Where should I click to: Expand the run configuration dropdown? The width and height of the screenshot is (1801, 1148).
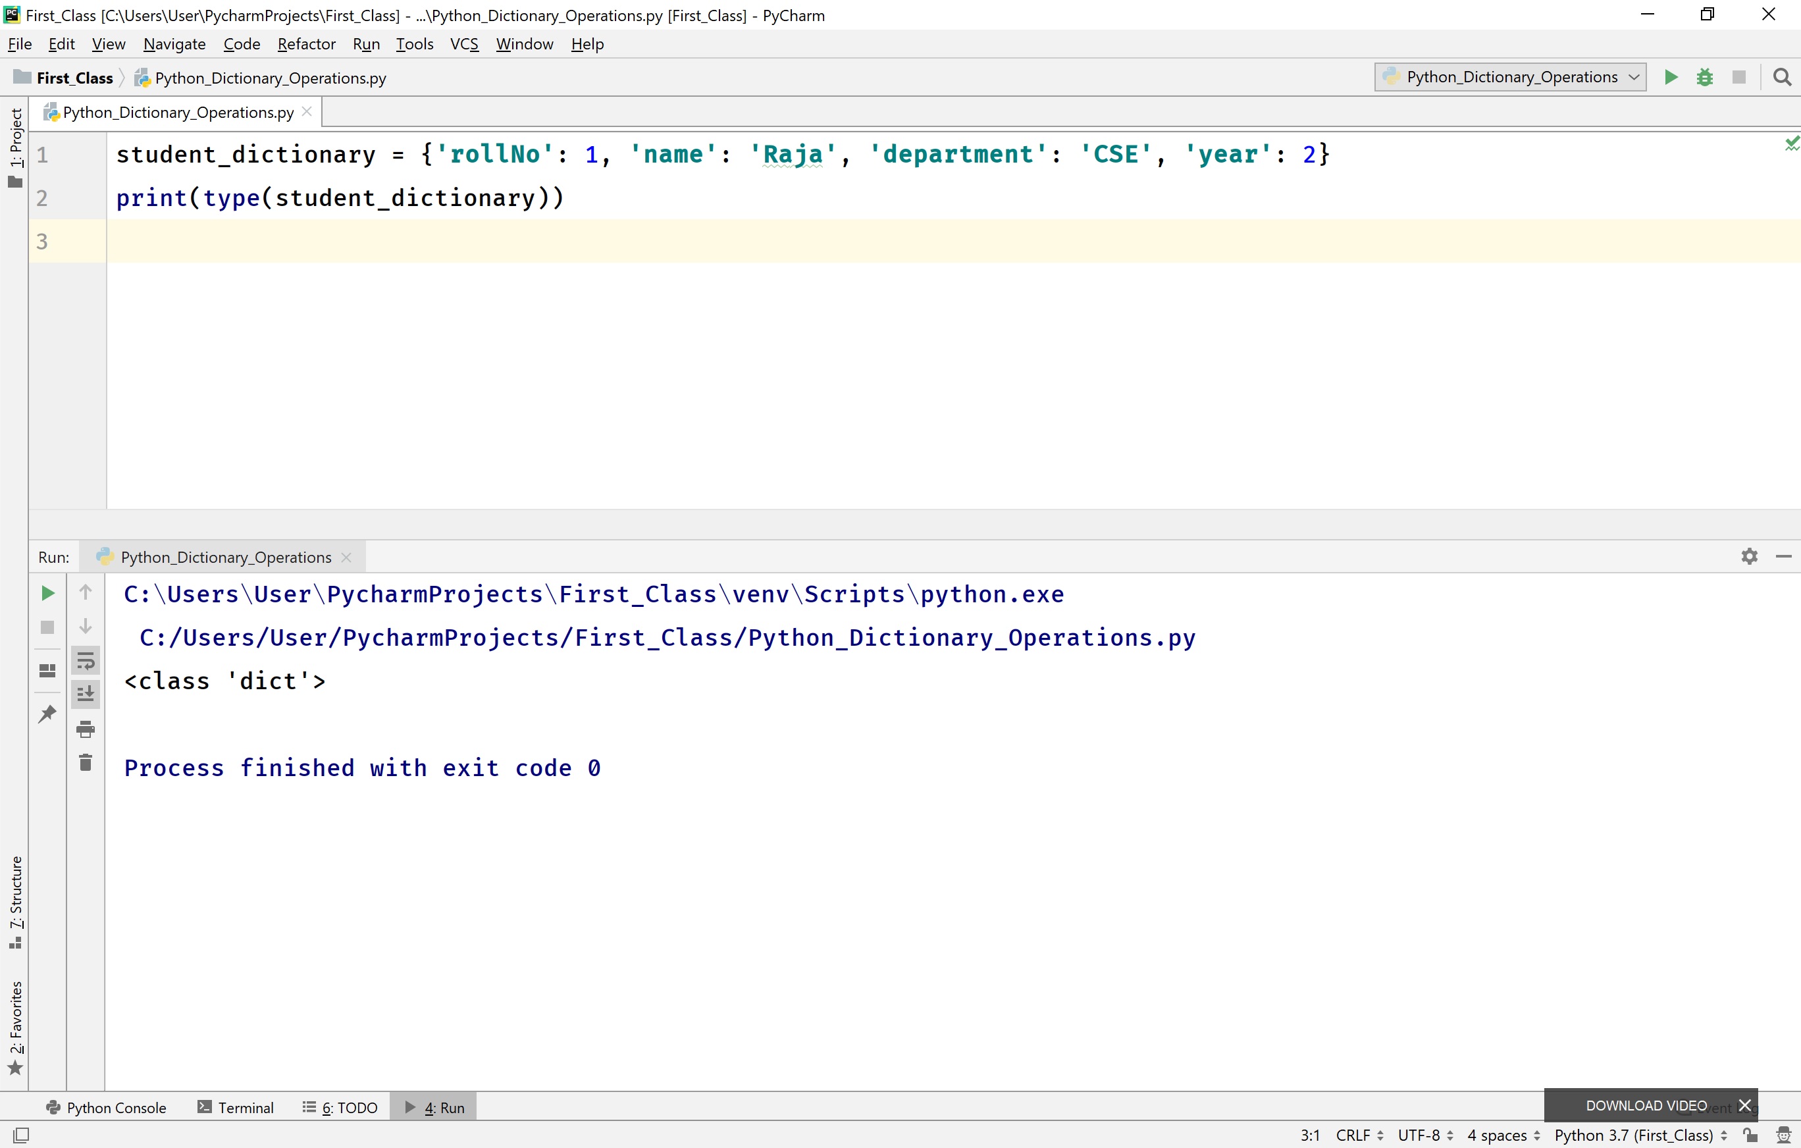point(1510,77)
